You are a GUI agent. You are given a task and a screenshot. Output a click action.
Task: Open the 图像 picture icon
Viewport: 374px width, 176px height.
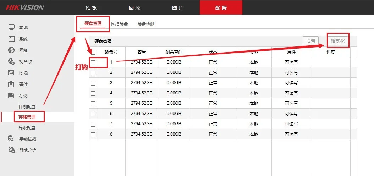click(x=11, y=73)
